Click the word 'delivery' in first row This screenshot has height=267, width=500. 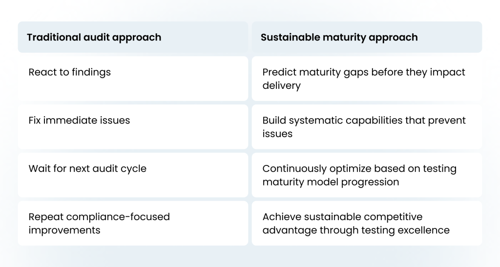[282, 86]
